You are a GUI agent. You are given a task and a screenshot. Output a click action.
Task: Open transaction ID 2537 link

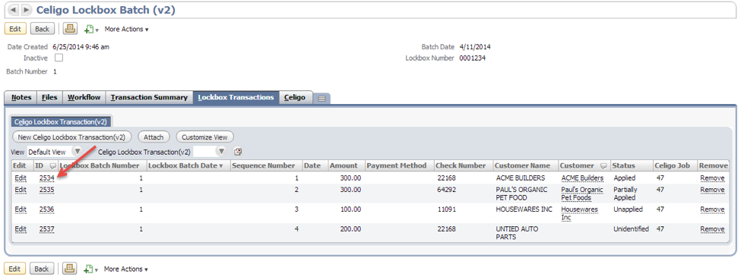pos(47,229)
